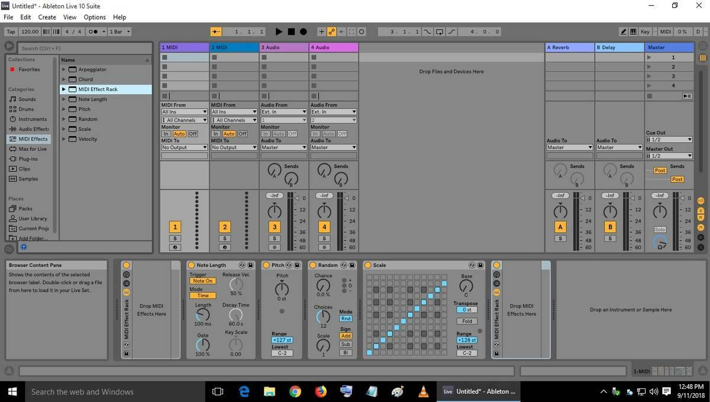Viewport: 710px width, 402px height.
Task: Solo track 2 MIDI
Action: point(224,239)
